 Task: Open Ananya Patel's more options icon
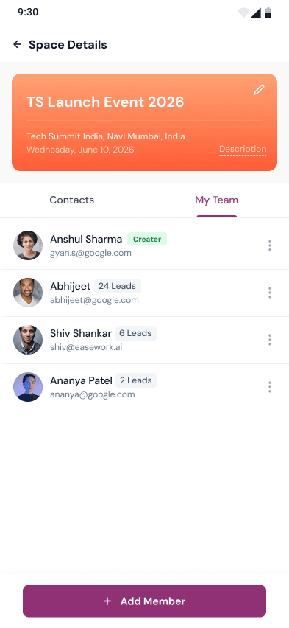click(x=270, y=387)
